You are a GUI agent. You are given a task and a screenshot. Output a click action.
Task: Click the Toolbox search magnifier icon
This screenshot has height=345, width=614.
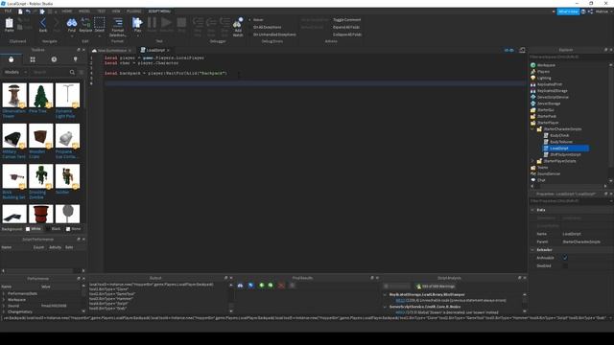pyautogui.click(x=72, y=73)
